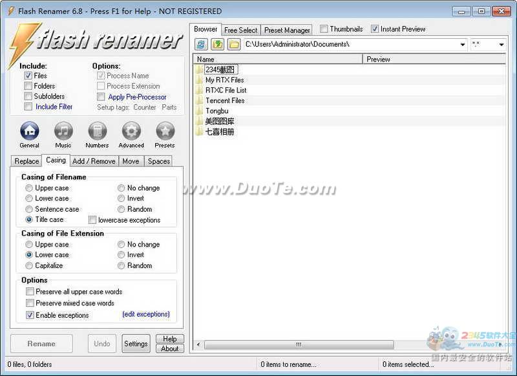Click the Rename button
The width and height of the screenshot is (517, 376).
[41, 344]
